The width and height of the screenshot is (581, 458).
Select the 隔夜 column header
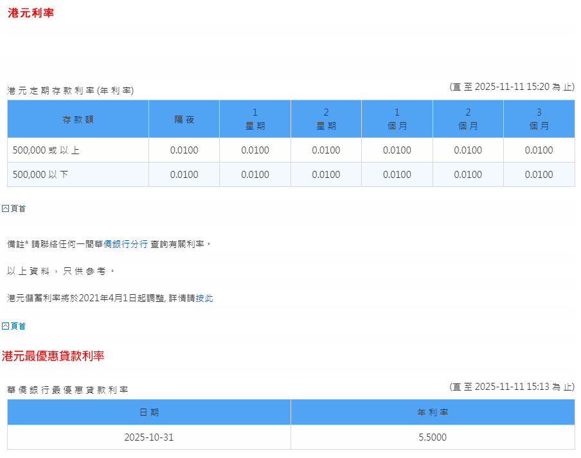(x=184, y=119)
